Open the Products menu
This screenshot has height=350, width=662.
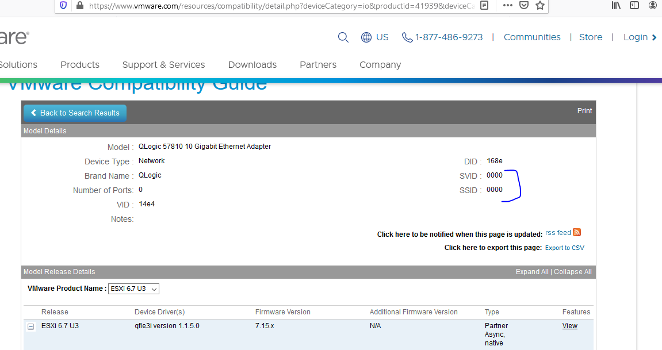tap(79, 64)
